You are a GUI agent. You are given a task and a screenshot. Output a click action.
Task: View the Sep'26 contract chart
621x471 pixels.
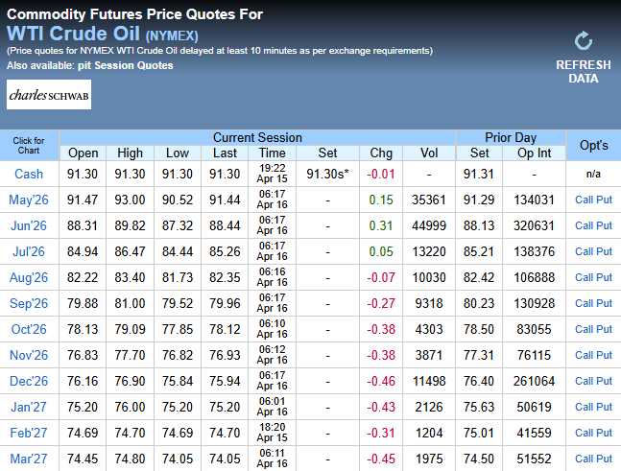(x=29, y=303)
